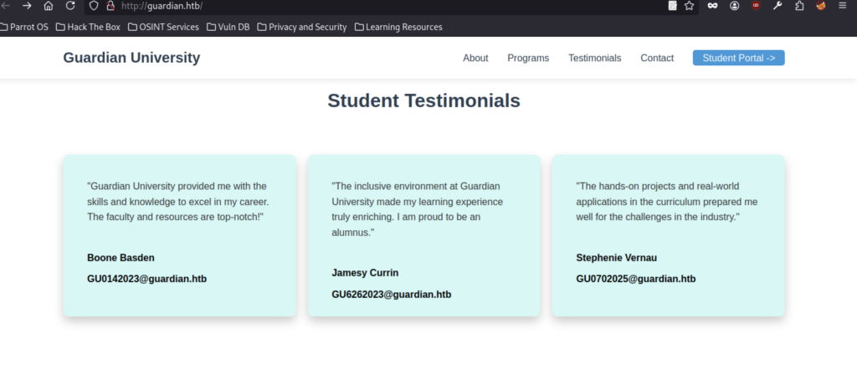Open the extensions puzzle piece menu
Viewport: 857px width, 370px height.
coord(799,6)
